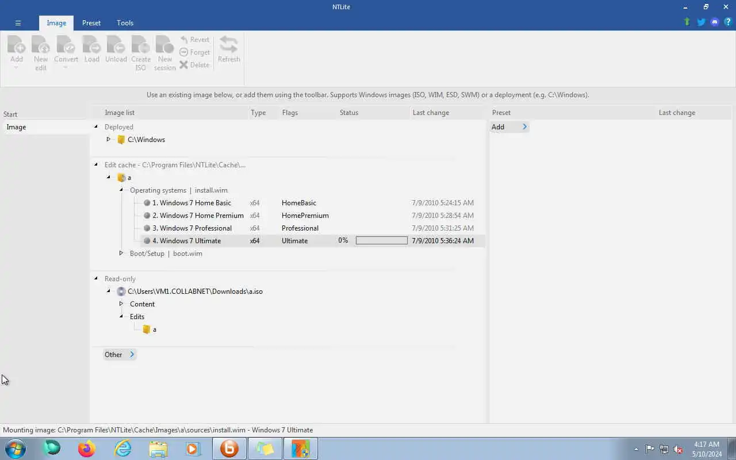The width and height of the screenshot is (736, 460).
Task: Click the help question mark icon
Action: (x=728, y=22)
